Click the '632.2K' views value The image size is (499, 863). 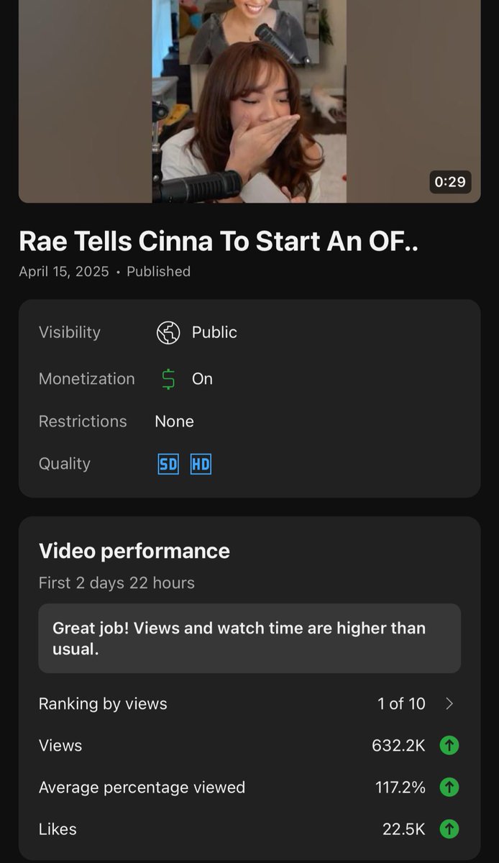coord(398,746)
